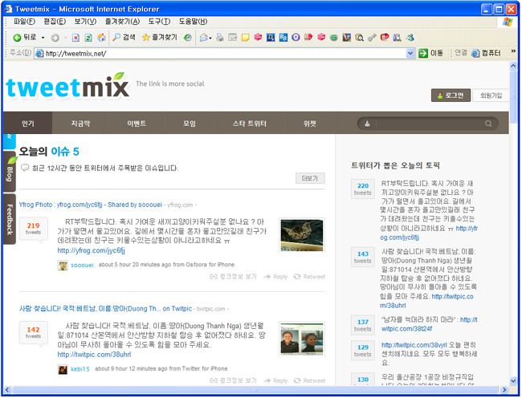This screenshot has height=398, width=522.
Task: Open the 도구(T) menu
Action: pos(159,22)
